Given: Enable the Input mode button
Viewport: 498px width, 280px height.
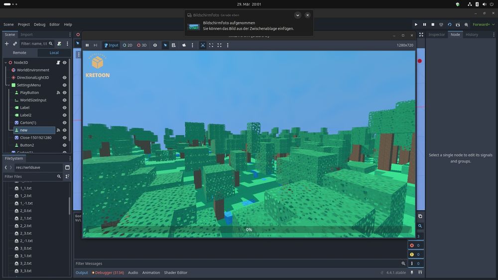Looking at the screenshot, I should pos(111,45).
